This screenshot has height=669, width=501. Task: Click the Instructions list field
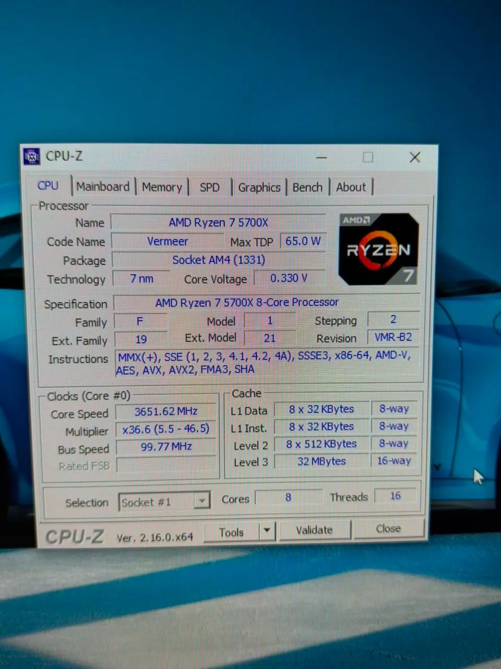point(268,363)
